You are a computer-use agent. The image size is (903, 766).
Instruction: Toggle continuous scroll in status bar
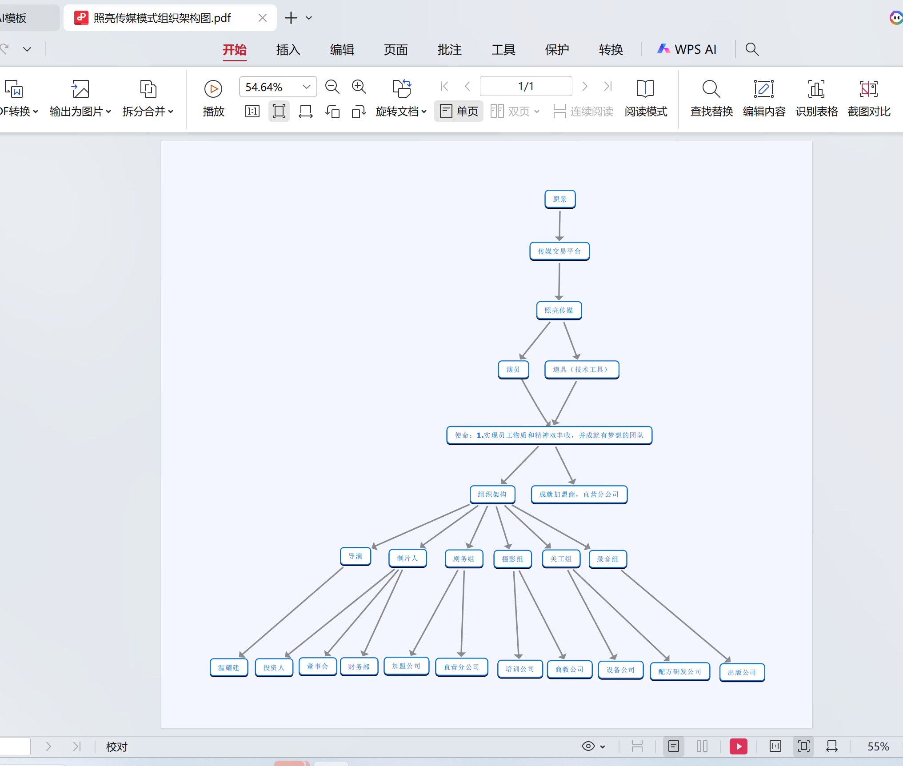tap(637, 746)
